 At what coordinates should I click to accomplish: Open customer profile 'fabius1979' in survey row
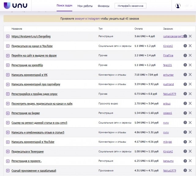(169, 94)
